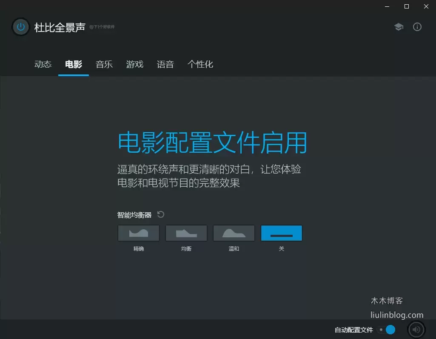Minimize the Dolby Atmos window
Screen dimensions: 436x339
click(x=387, y=6)
